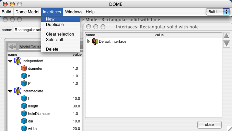This screenshot has width=232, height=131.
Task: Open the Build mode dropdown at top right
Action: coord(218,12)
